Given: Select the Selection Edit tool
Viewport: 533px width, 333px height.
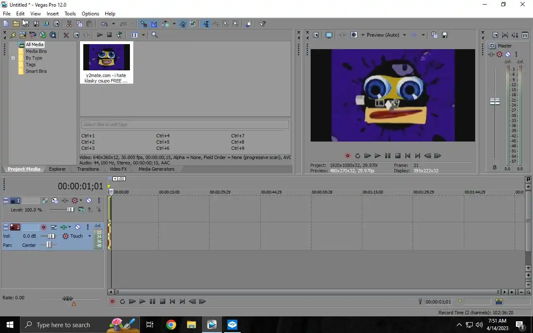Looking at the screenshot, I should tap(226, 24).
